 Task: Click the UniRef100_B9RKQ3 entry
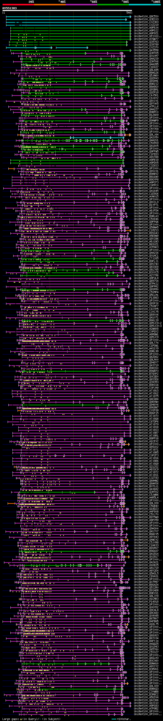click(146, 689)
